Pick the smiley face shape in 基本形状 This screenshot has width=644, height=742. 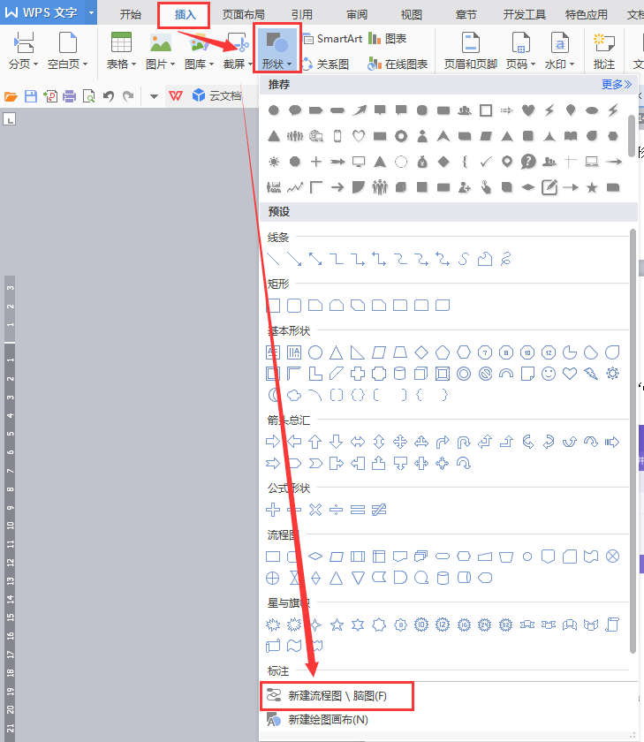(x=549, y=374)
